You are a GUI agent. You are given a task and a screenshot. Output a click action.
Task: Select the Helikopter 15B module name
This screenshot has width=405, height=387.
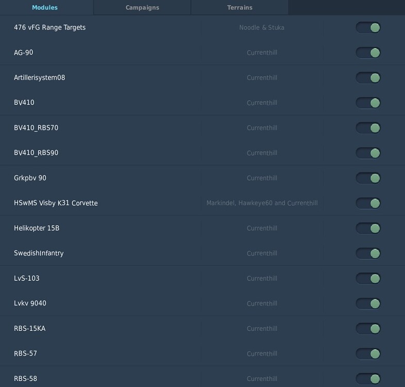37,228
